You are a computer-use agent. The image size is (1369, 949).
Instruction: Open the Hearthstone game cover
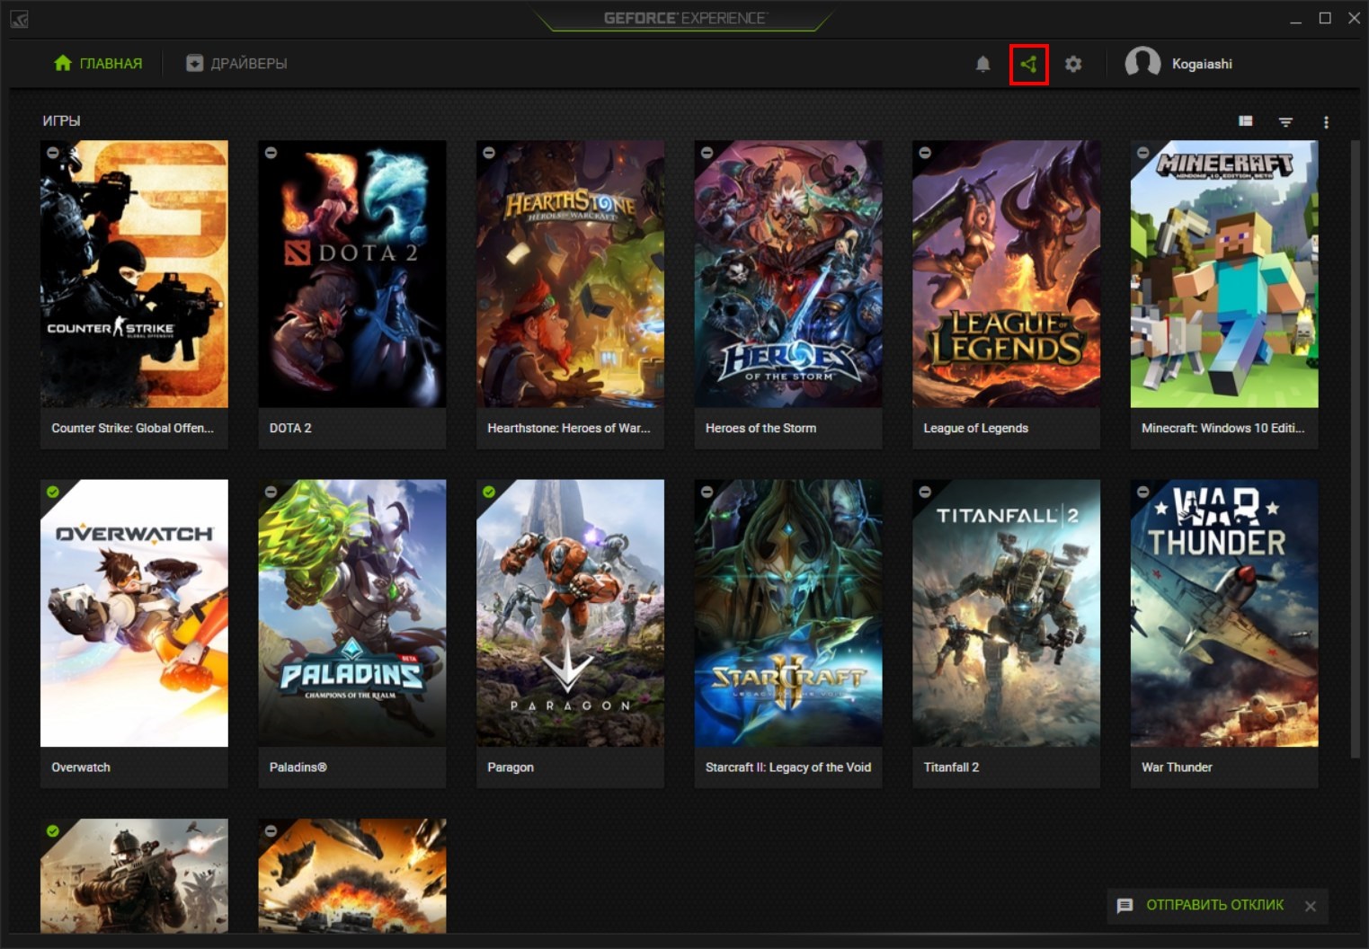570,274
